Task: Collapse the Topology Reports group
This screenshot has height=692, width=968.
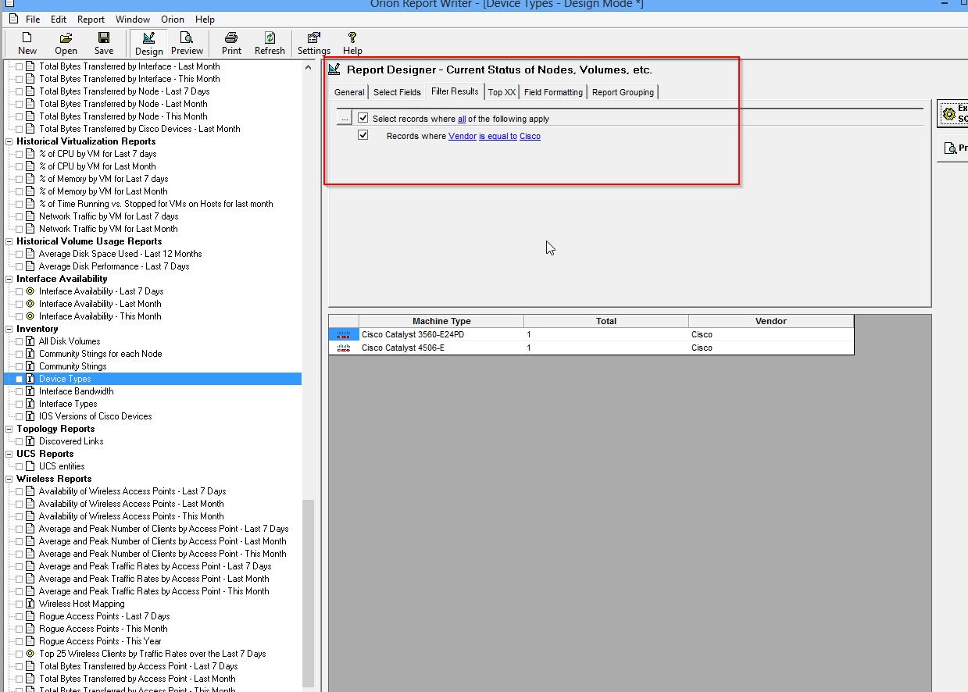Action: [x=9, y=429]
